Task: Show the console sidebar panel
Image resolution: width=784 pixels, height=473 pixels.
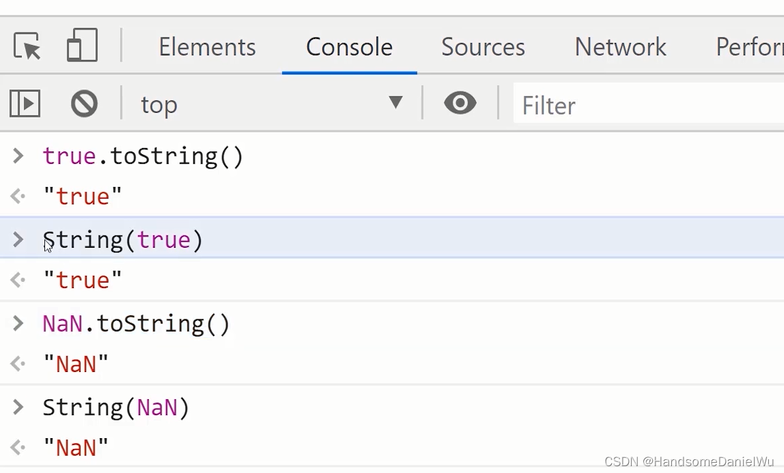Action: coord(25,104)
